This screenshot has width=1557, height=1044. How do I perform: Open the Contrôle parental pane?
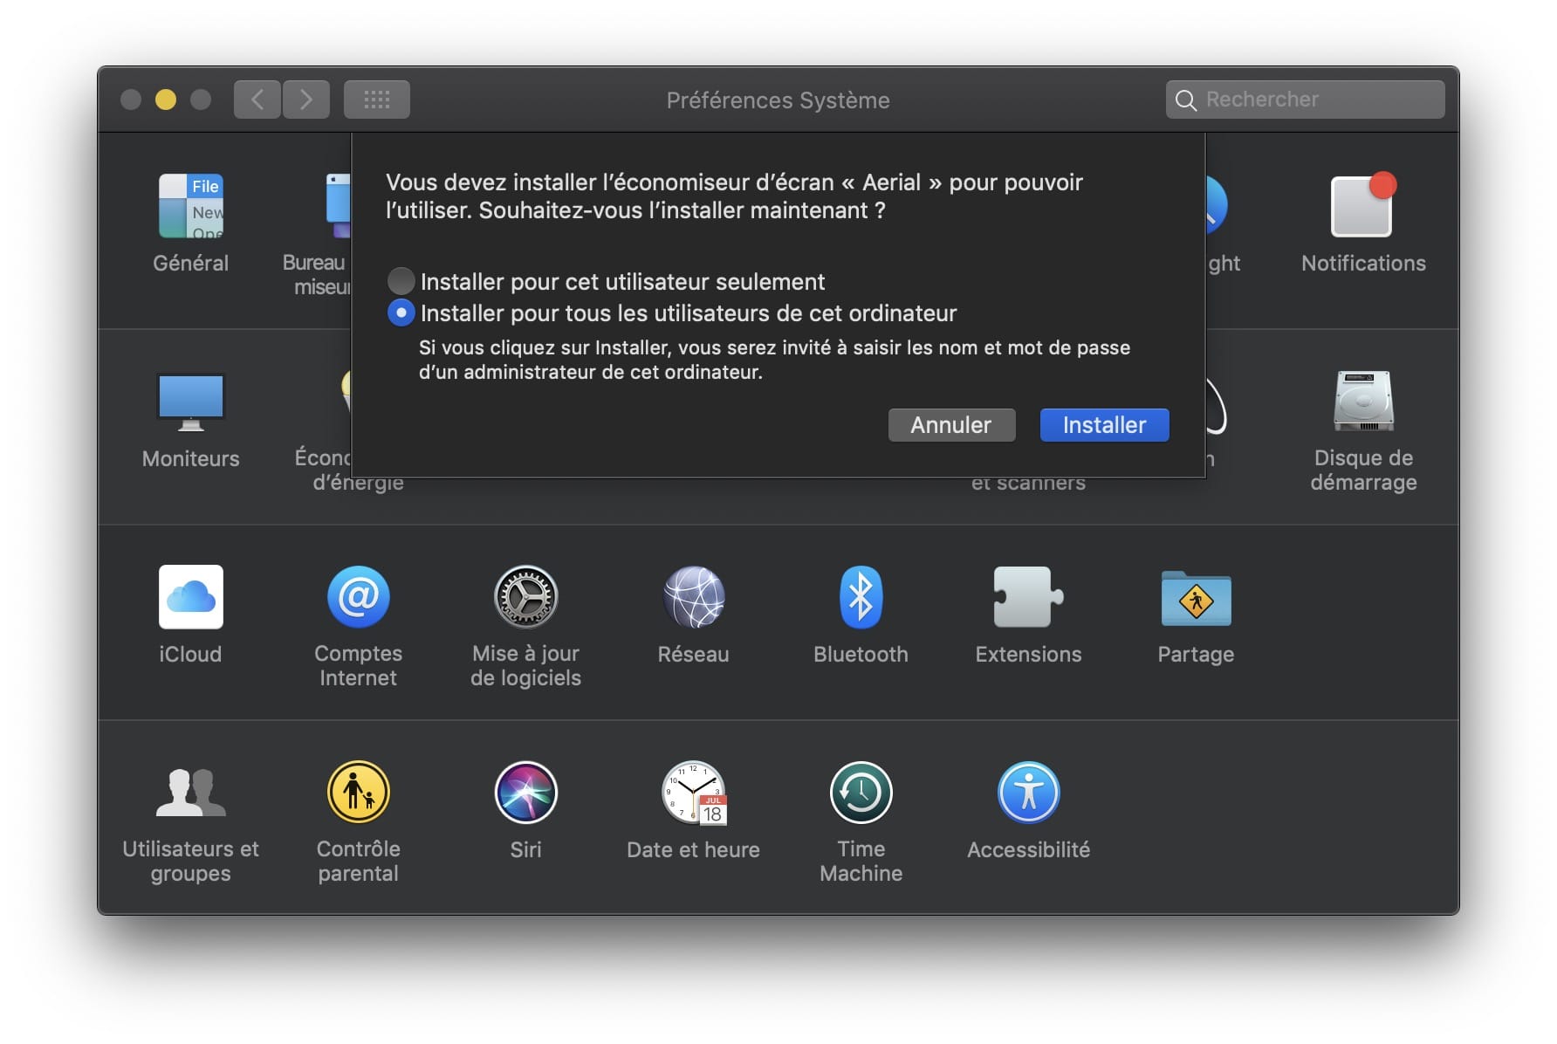[x=358, y=793]
